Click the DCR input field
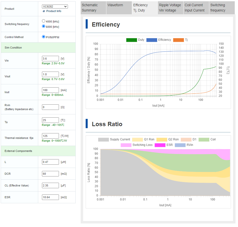This screenshot has width=238, height=227. click(x=50, y=174)
